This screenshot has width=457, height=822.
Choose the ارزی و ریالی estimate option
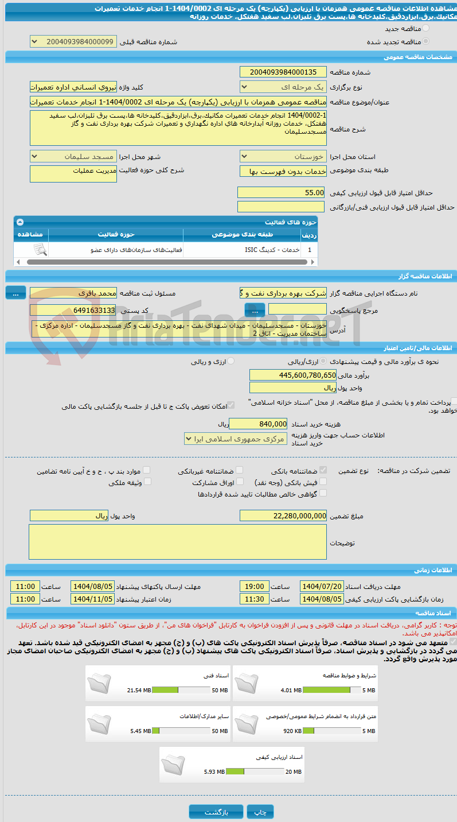pyautogui.click(x=231, y=361)
